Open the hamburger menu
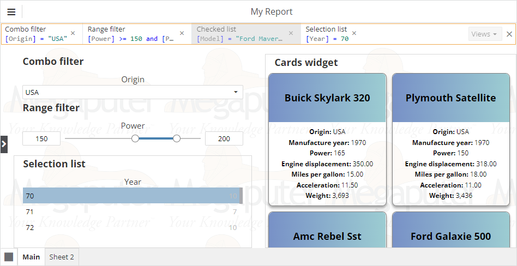517x266 pixels. 11,12
